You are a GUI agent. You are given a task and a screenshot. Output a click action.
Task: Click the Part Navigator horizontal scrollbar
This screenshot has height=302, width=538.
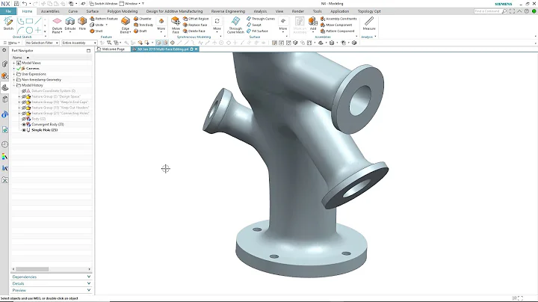click(x=32, y=269)
